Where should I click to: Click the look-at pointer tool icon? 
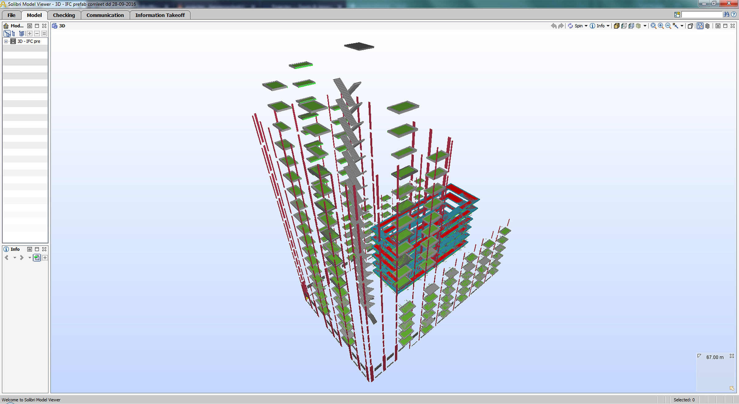(676, 26)
